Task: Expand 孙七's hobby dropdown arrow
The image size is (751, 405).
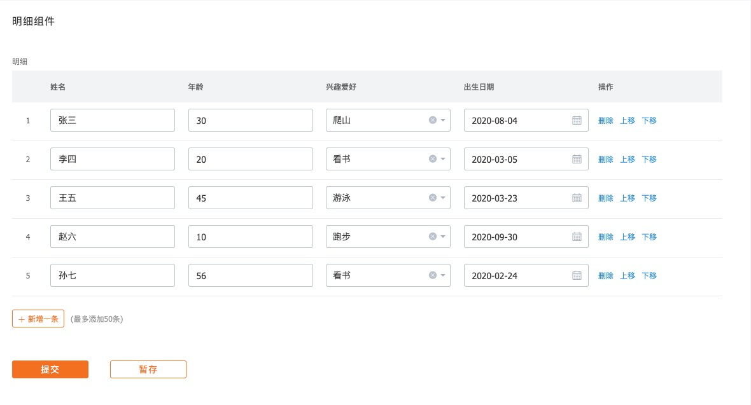Action: [x=443, y=275]
